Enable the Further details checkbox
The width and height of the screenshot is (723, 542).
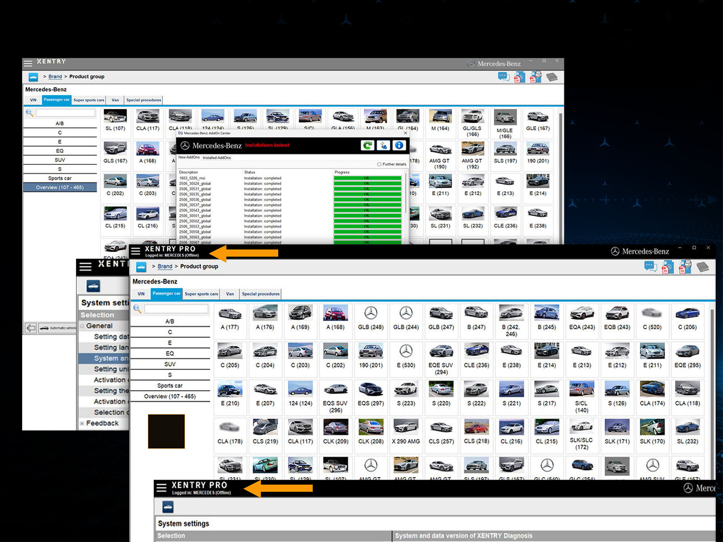[379, 164]
